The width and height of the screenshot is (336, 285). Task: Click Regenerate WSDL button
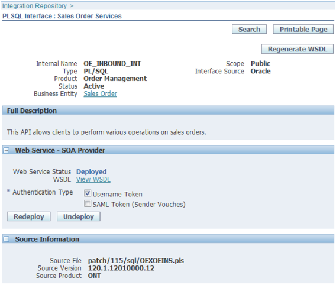298,49
